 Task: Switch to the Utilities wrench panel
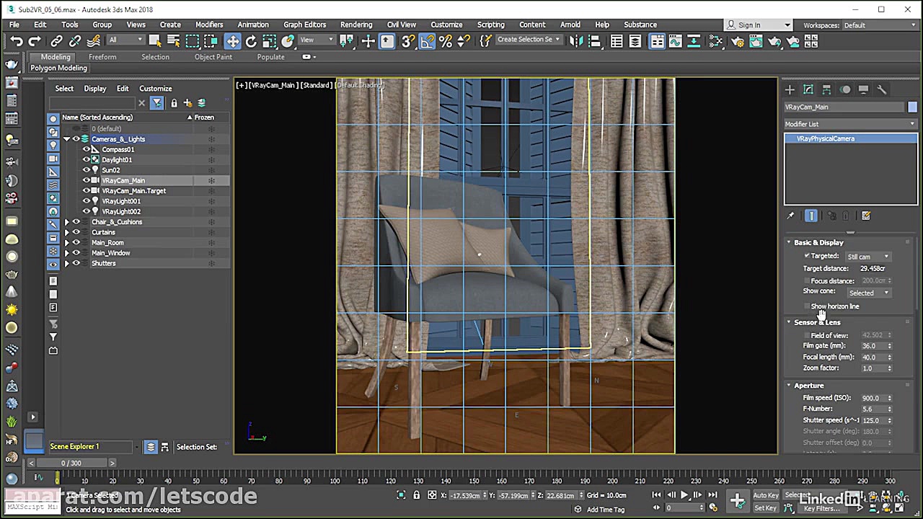(883, 89)
